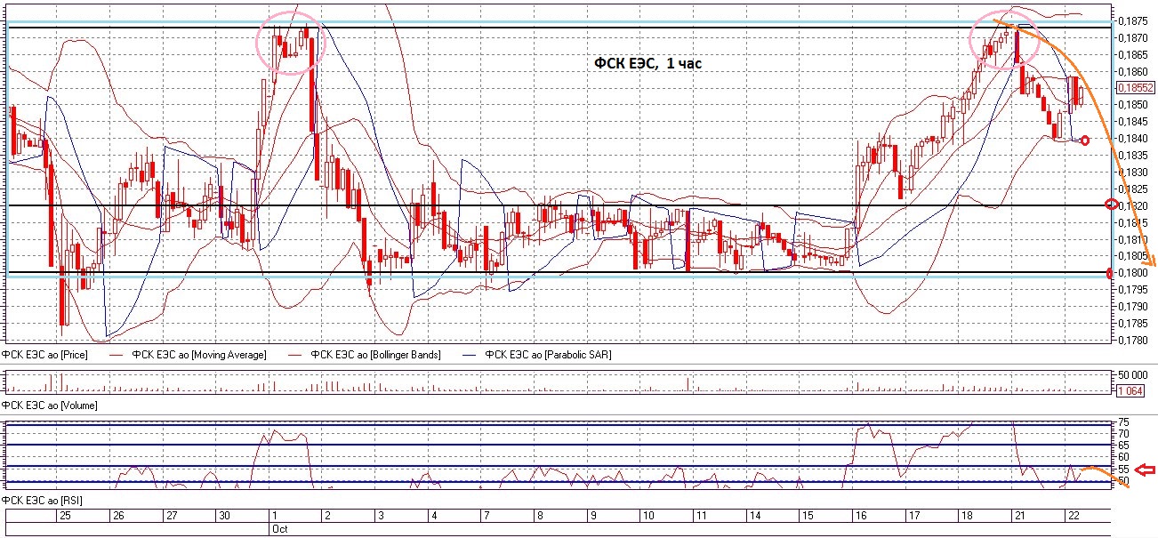Viewport: 1158px width, 538px height.
Task: Click date label 10 on time axis
Action: pos(649,516)
